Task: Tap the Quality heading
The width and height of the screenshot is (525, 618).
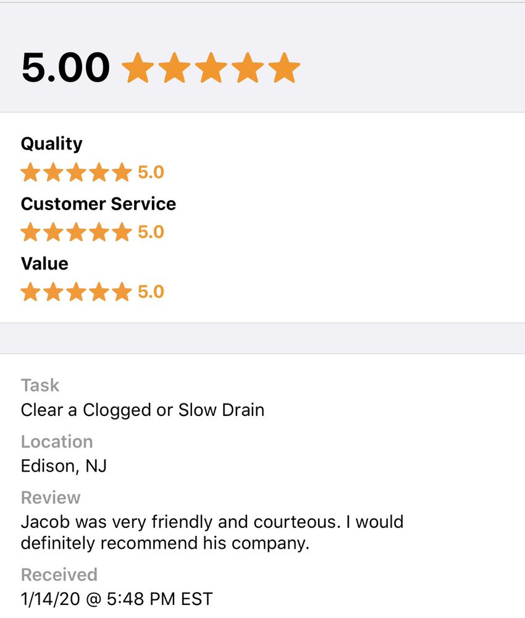Action: pyautogui.click(x=51, y=144)
